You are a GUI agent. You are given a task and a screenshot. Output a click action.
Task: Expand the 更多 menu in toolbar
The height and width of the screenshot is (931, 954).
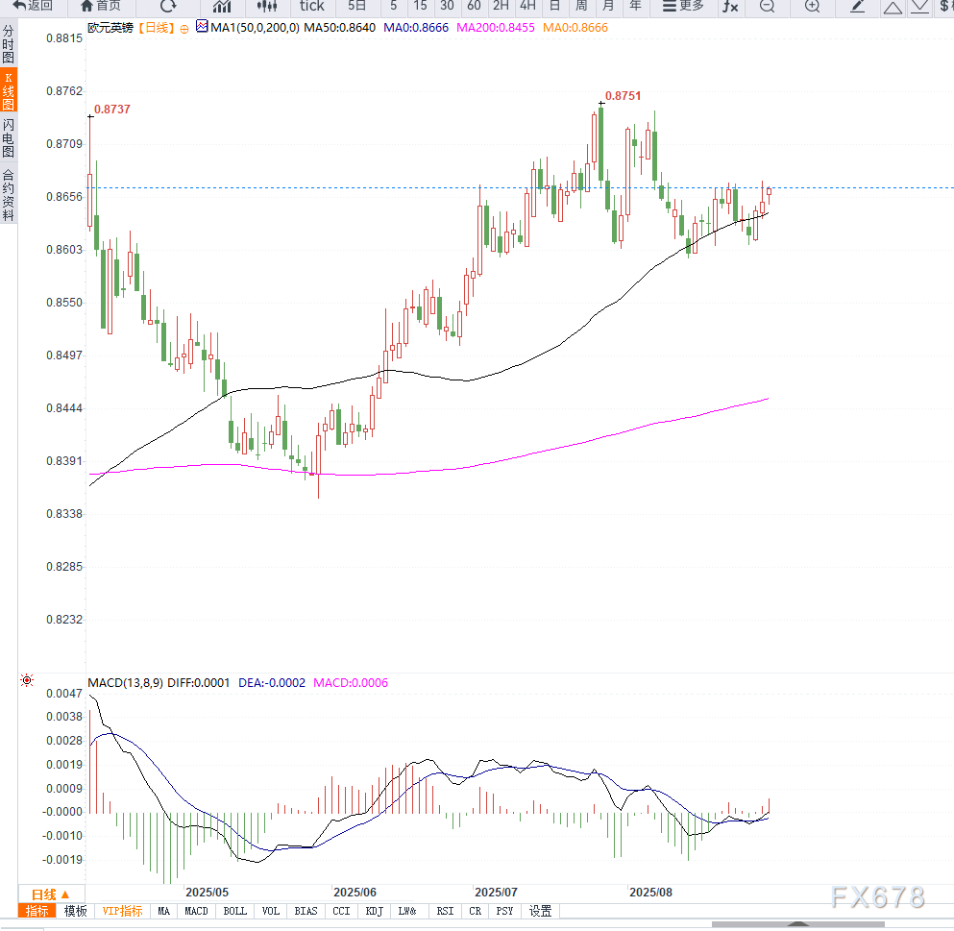point(683,6)
